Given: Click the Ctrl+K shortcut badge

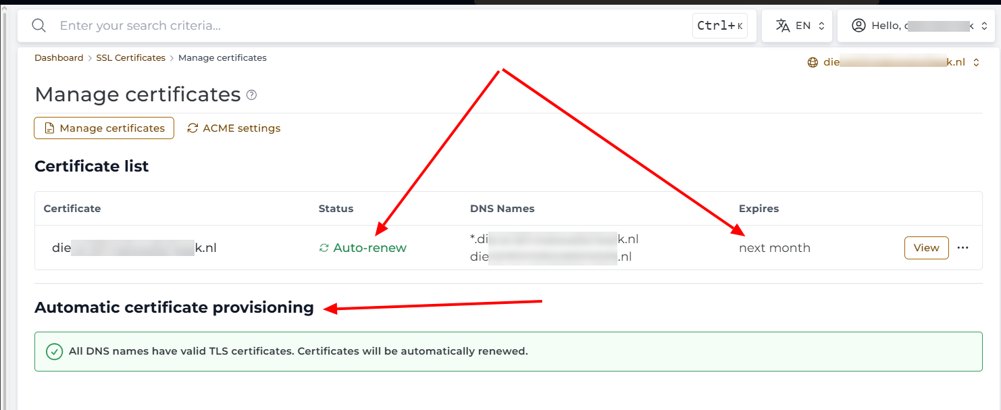Looking at the screenshot, I should pyautogui.click(x=720, y=26).
